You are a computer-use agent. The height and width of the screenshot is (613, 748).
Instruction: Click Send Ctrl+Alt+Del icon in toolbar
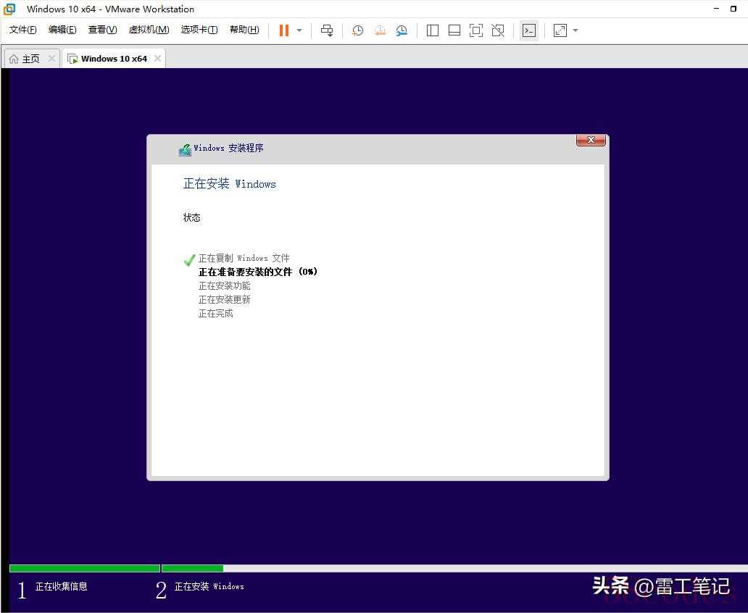click(327, 30)
